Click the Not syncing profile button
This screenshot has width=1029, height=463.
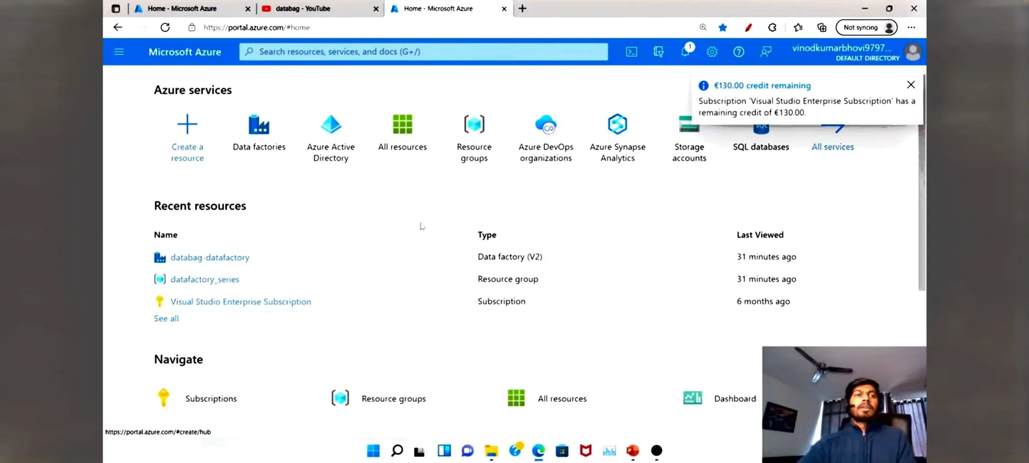(867, 28)
